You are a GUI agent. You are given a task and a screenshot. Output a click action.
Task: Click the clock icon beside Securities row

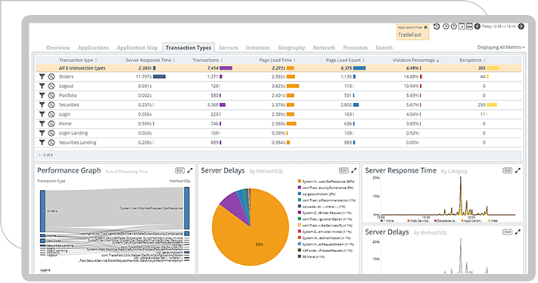(51, 105)
